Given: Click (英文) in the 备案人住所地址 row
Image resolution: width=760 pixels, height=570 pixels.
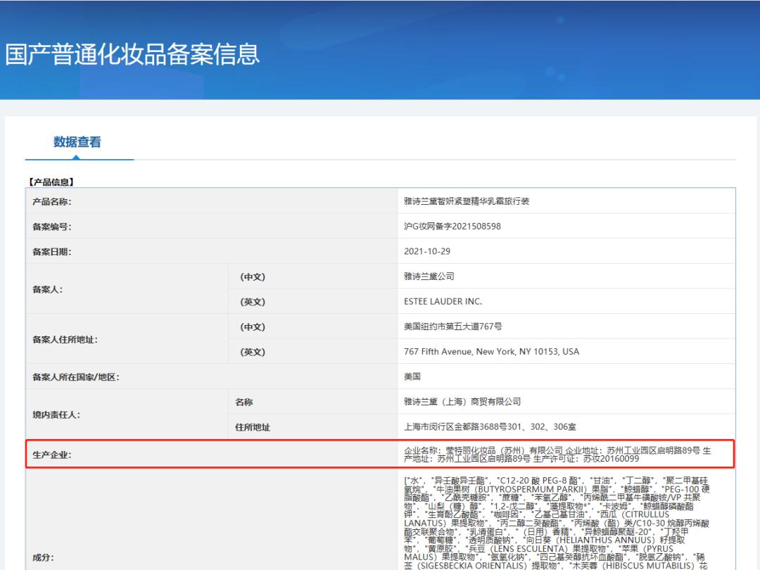Looking at the screenshot, I should coord(253,353).
